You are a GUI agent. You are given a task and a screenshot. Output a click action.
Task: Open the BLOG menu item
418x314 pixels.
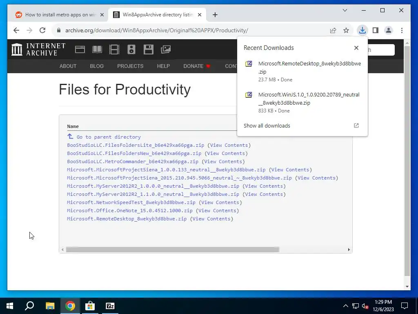[97, 66]
